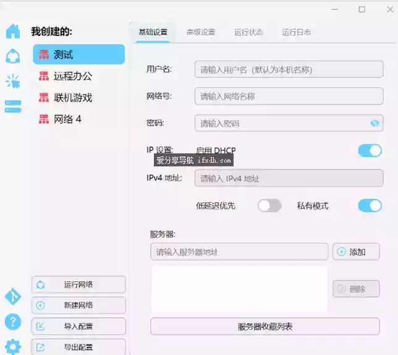Open the 运行日志 tab
Image resolution: width=398 pixels, height=355 pixels.
point(296,32)
